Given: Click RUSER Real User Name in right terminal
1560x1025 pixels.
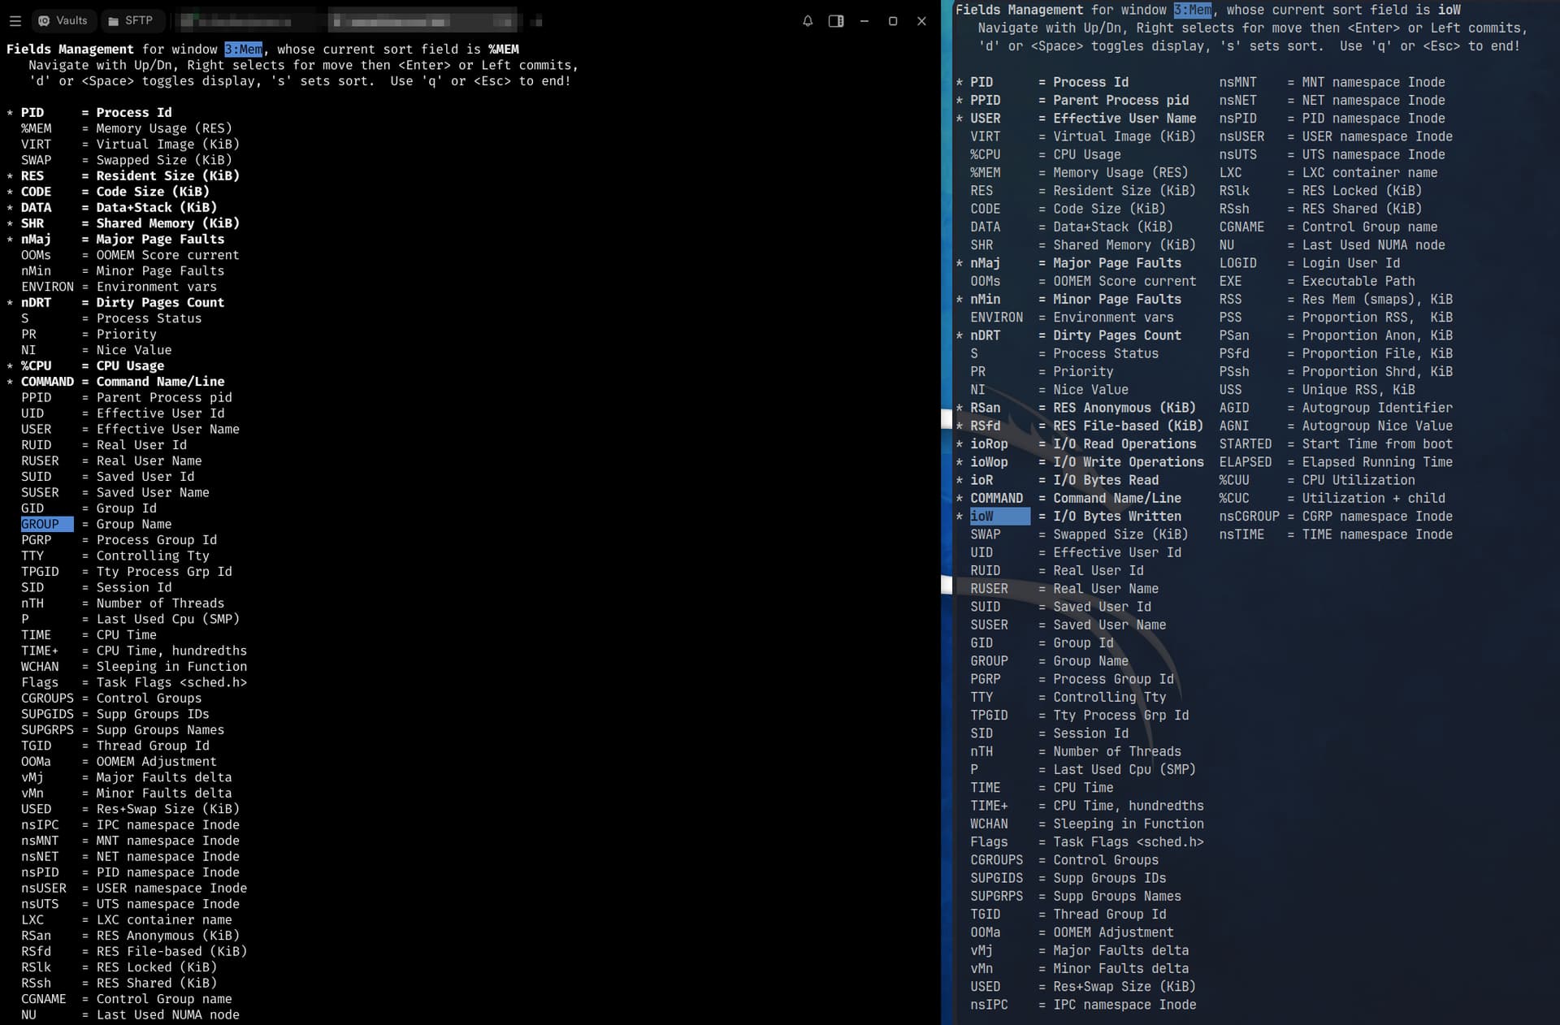Looking at the screenshot, I should point(1064,589).
